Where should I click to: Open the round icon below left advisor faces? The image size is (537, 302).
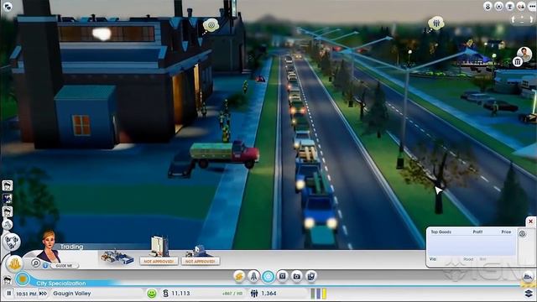[x=8, y=225]
